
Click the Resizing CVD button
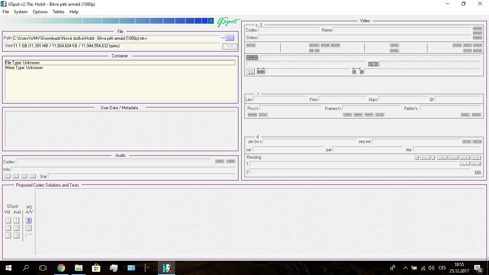coord(476,158)
